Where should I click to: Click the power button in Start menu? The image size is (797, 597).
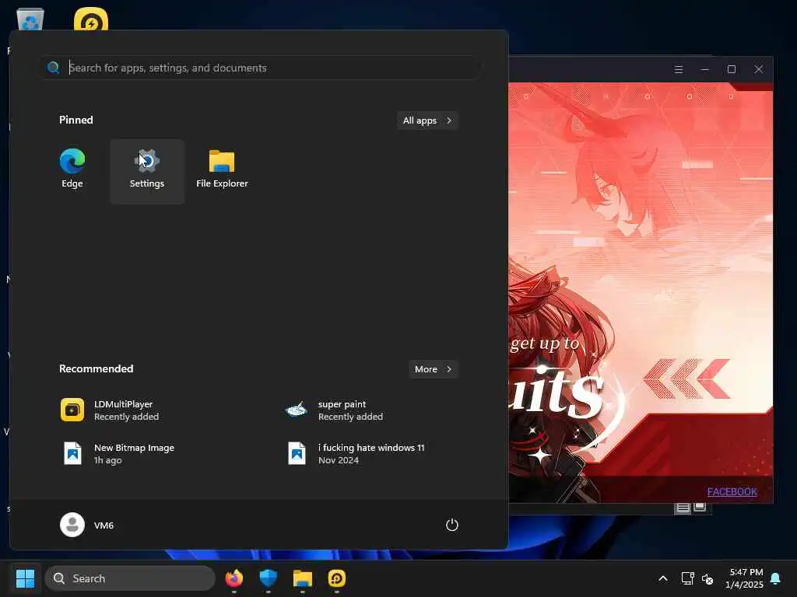[452, 525]
